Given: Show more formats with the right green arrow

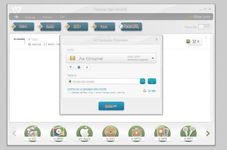Looking at the screenshot, I should 208,133.
